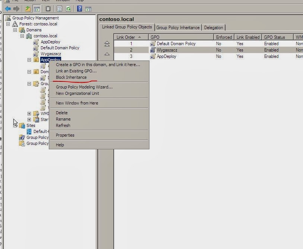Click the Up One Level folder icon
This screenshot has width=303, height=249.
click(28, 9)
